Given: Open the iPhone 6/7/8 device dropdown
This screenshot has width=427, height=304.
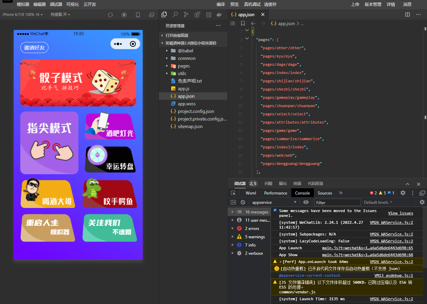Looking at the screenshot, I should point(21,14).
